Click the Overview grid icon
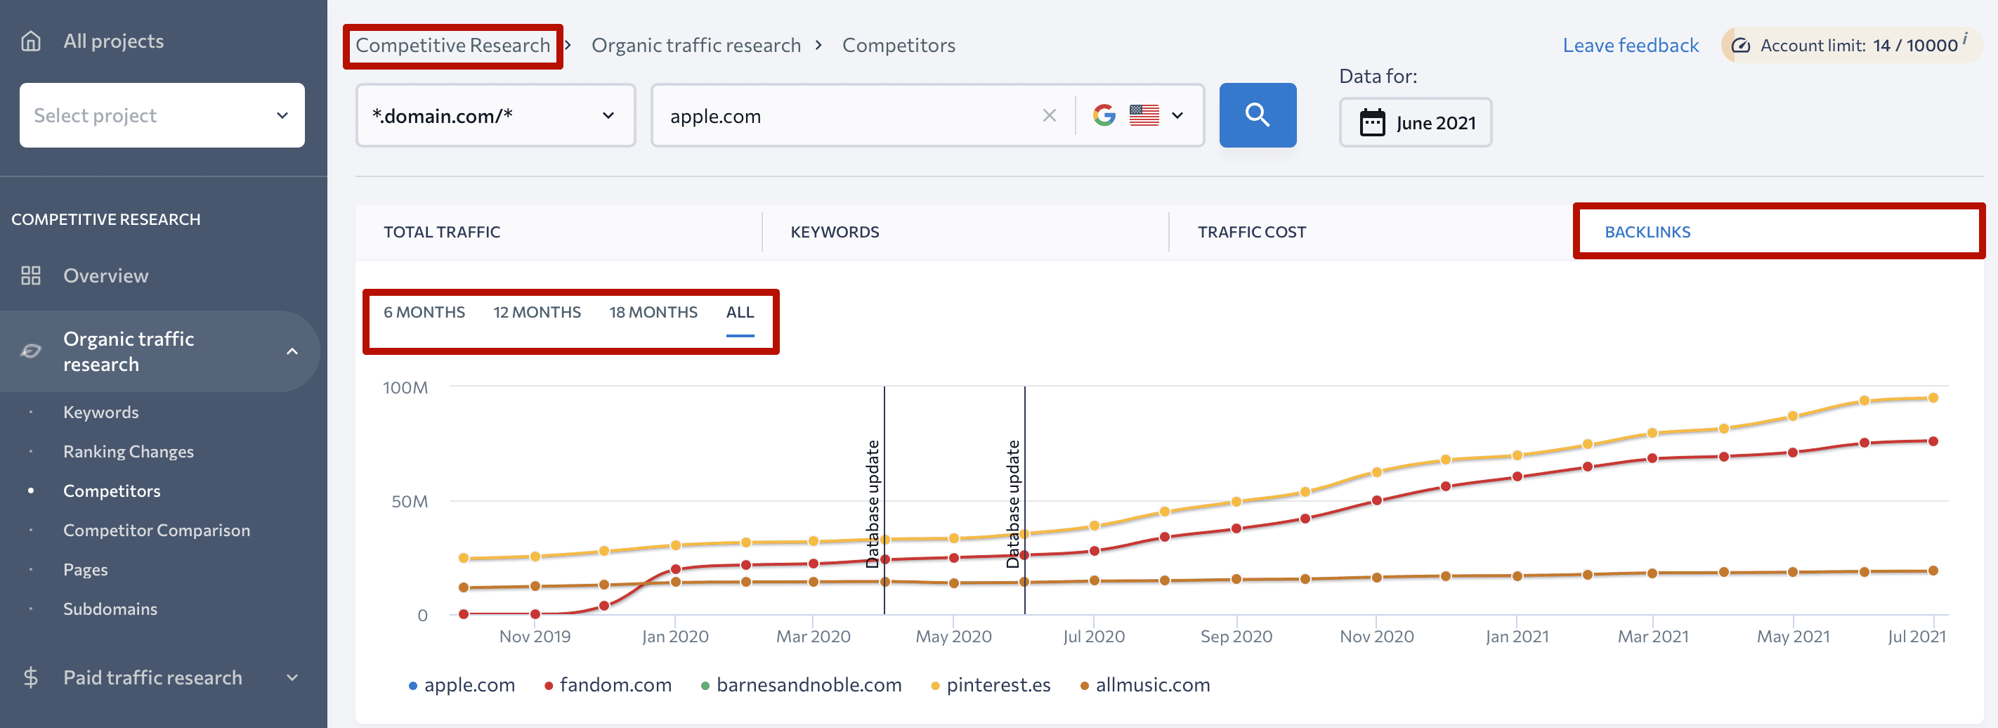Viewport: 1998px width, 728px height. (x=30, y=275)
